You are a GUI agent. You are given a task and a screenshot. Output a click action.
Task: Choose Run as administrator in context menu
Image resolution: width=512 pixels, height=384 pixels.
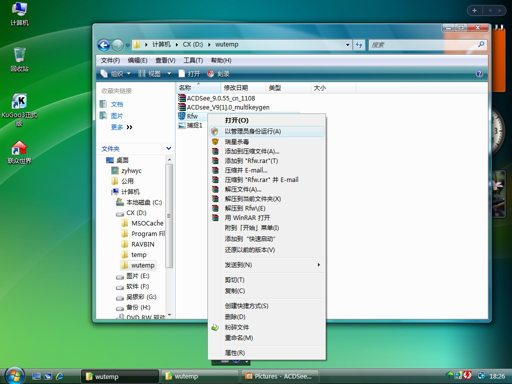point(252,131)
